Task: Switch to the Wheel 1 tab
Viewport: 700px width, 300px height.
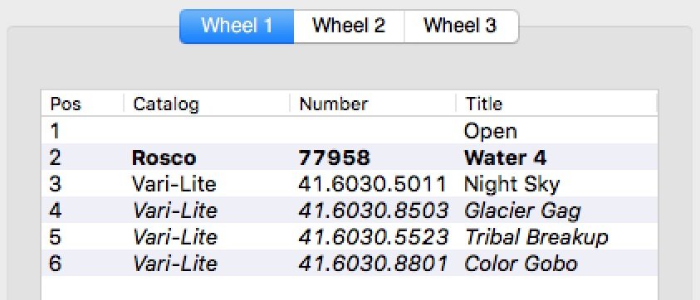Action: click(237, 26)
